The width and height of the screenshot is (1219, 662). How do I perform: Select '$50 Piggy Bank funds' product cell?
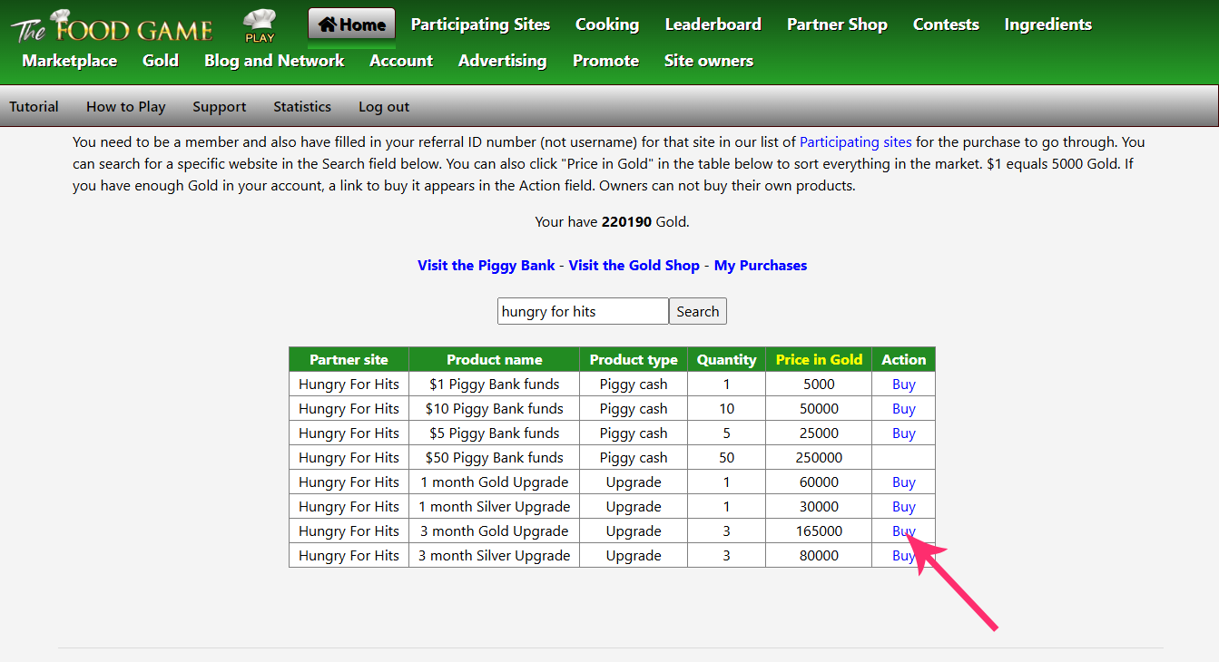click(x=495, y=458)
